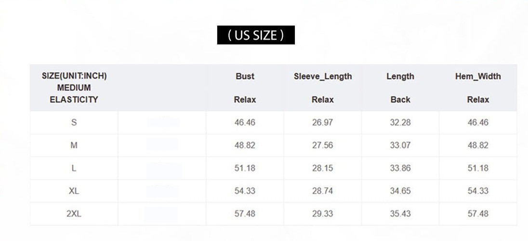
Task: Select the L size row label
Action: tap(74, 168)
